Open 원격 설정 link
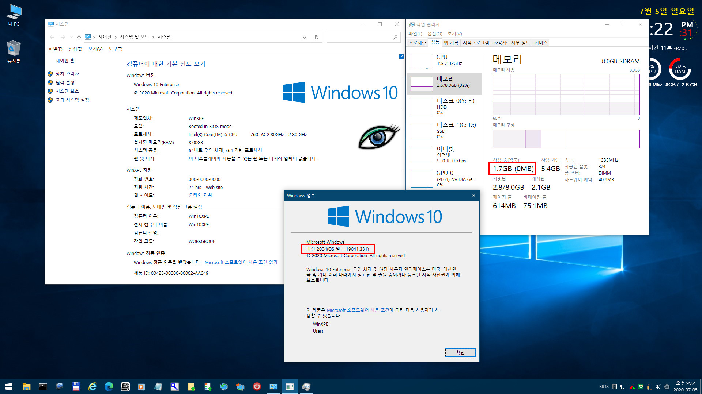Image resolution: width=702 pixels, height=394 pixels. [x=65, y=82]
